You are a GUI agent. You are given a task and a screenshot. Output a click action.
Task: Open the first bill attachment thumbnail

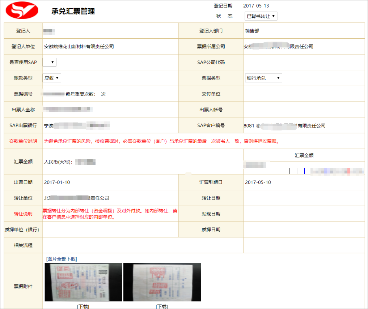pyautogui.click(x=83, y=282)
